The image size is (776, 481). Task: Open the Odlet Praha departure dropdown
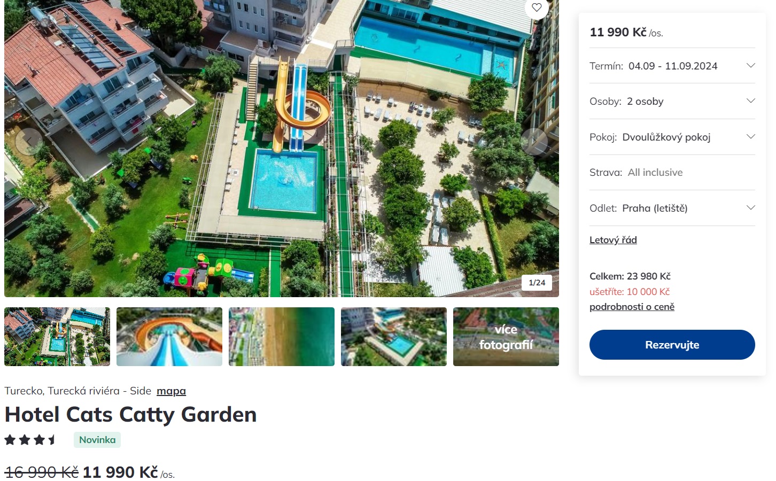coord(672,208)
